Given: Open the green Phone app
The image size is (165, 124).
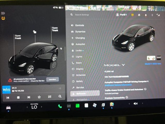Looking at the screenshot, I should coord(60,106).
